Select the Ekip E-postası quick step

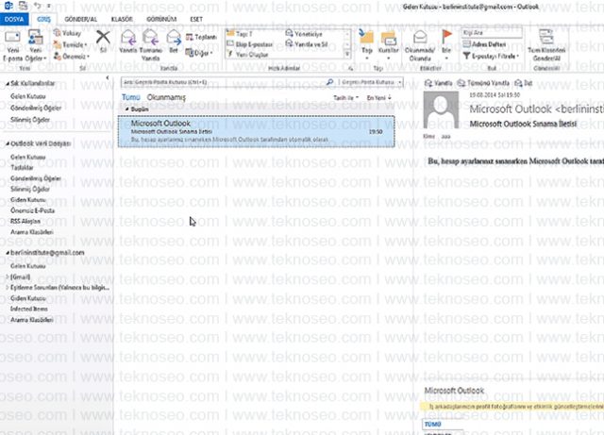pos(249,44)
